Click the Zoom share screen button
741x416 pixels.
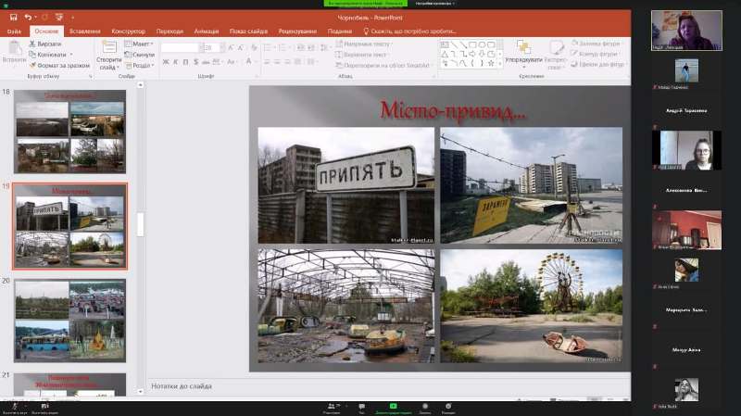[394, 407]
